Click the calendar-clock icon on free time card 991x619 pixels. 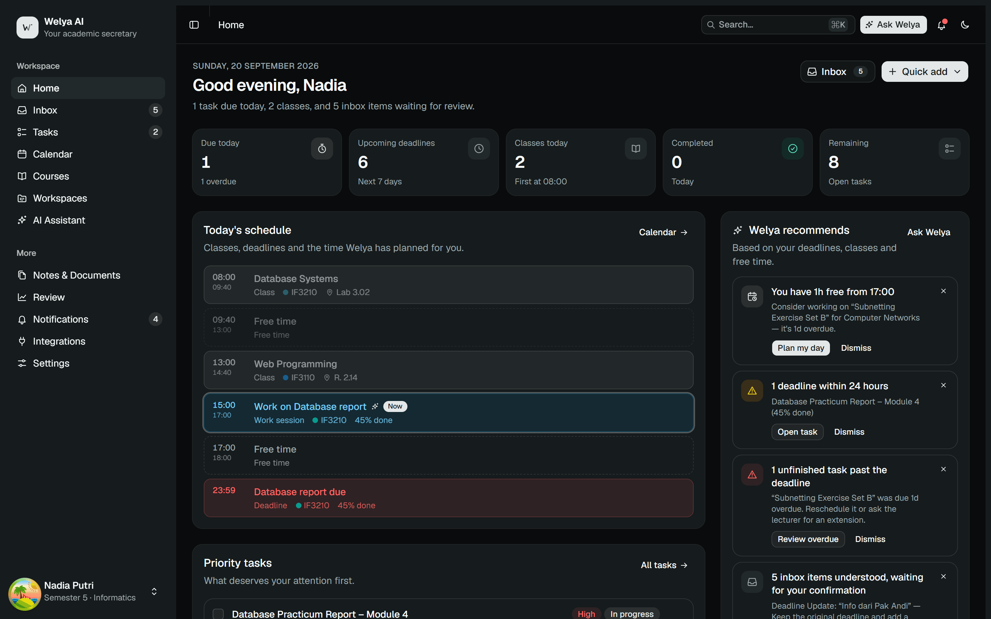752,296
